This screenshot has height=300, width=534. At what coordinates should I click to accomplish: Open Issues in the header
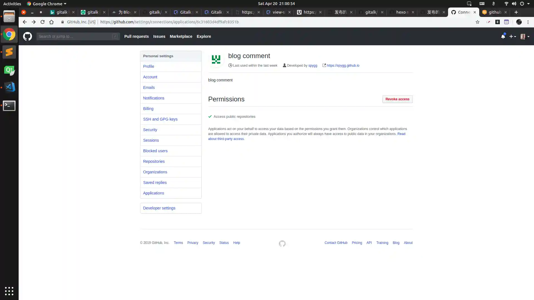[x=159, y=36]
